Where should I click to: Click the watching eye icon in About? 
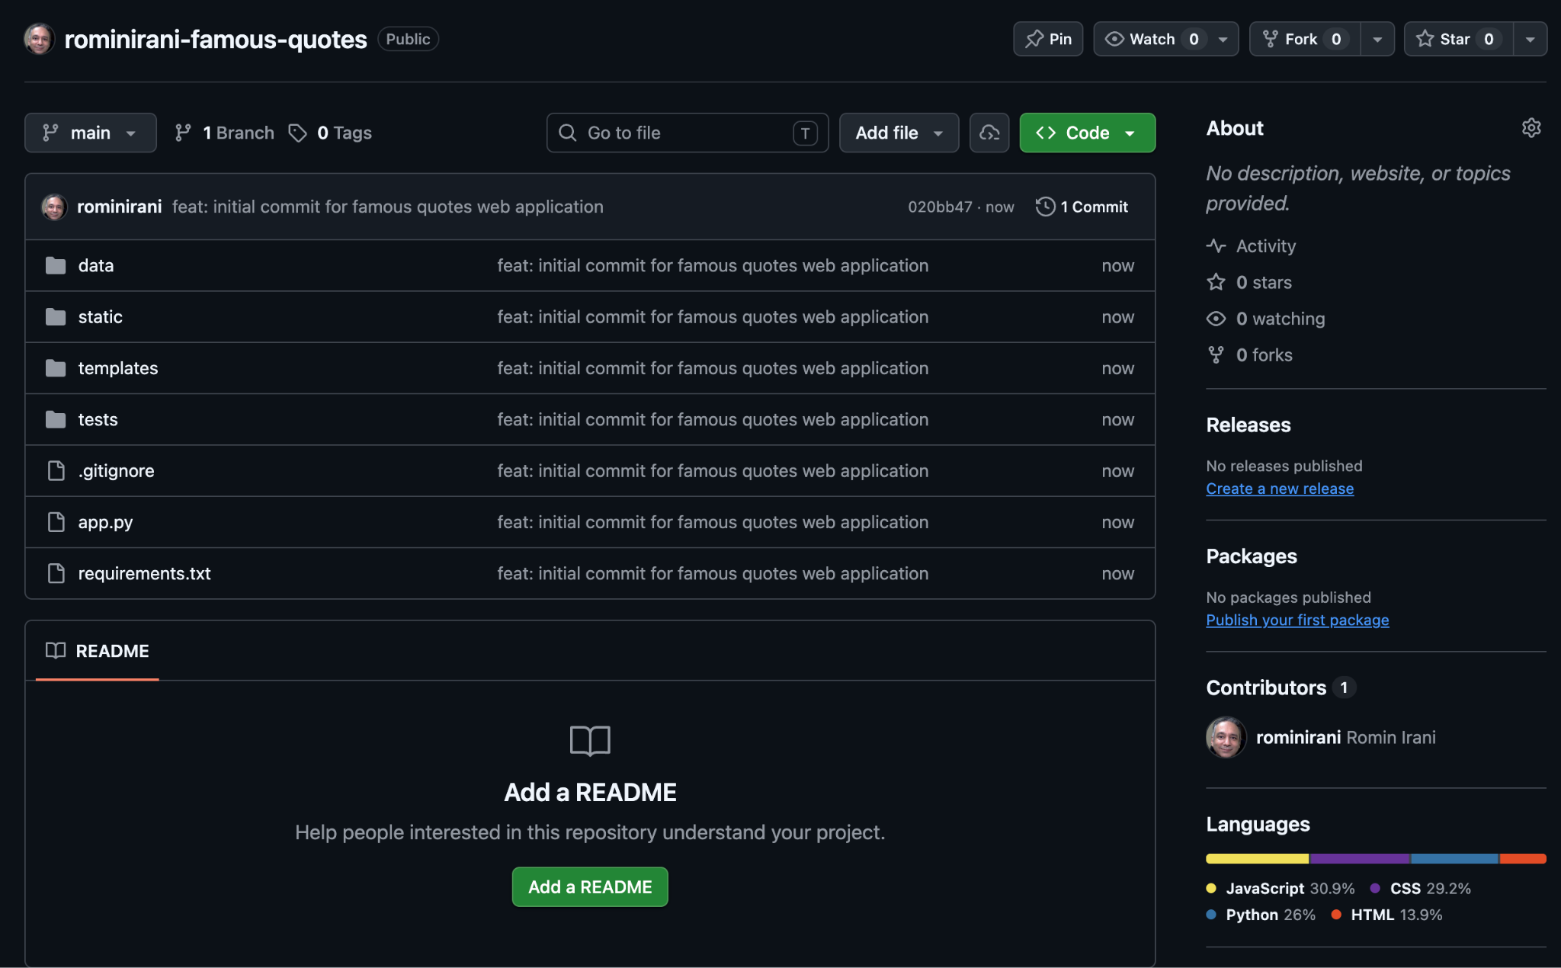(x=1216, y=319)
